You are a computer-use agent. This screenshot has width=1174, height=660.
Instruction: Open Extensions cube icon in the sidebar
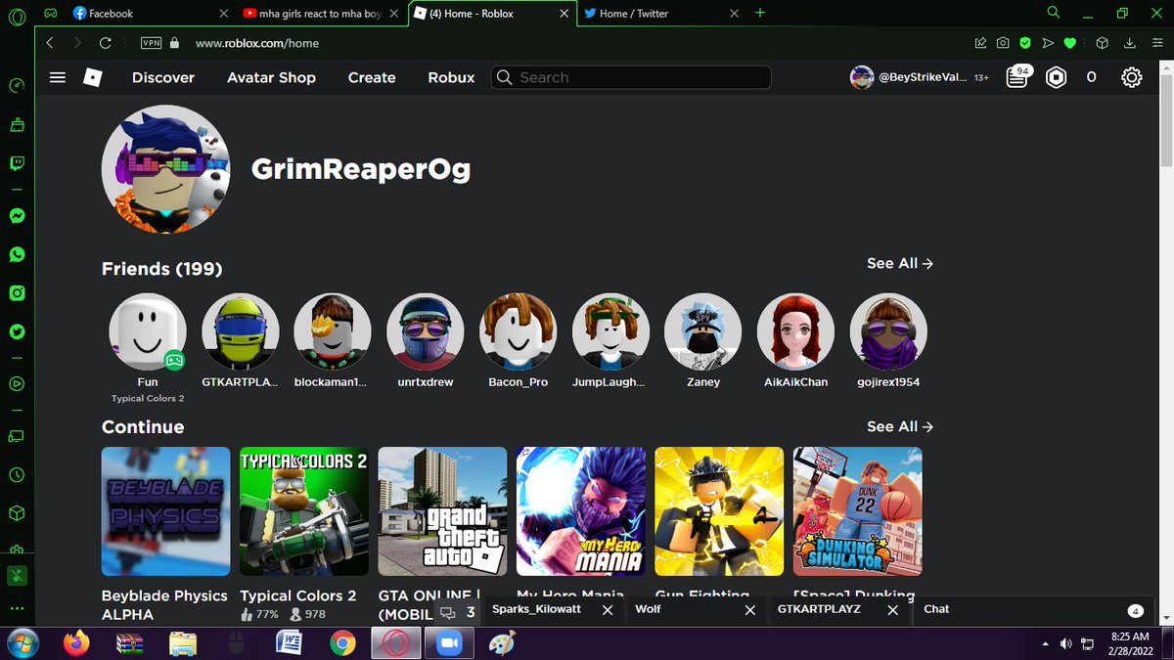(17, 513)
